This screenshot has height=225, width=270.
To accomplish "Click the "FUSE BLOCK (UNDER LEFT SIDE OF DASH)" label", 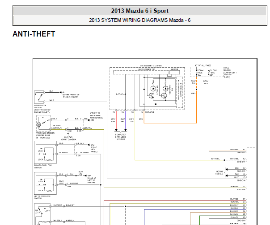I will click(230, 73).
